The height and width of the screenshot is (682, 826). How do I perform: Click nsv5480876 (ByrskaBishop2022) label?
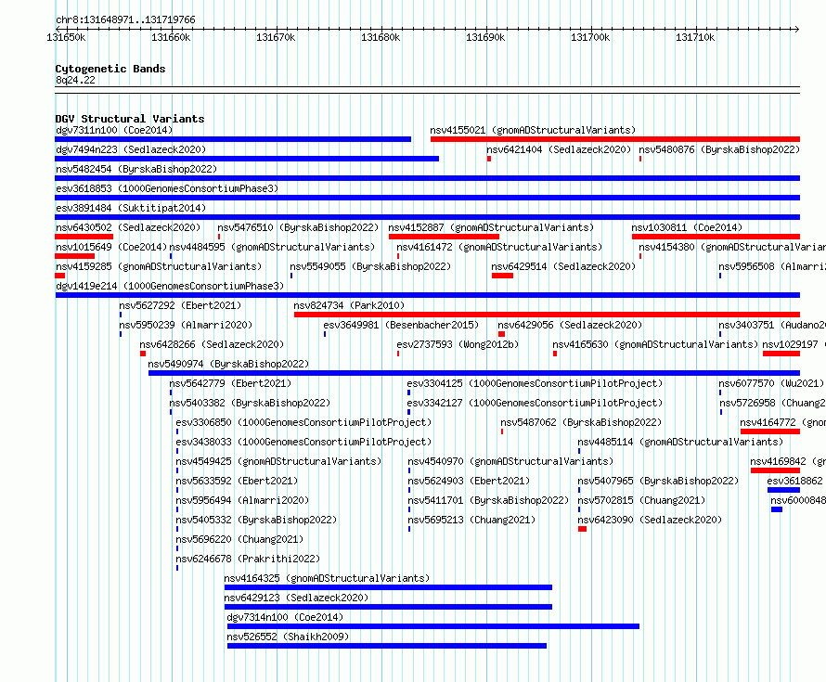[x=719, y=149]
